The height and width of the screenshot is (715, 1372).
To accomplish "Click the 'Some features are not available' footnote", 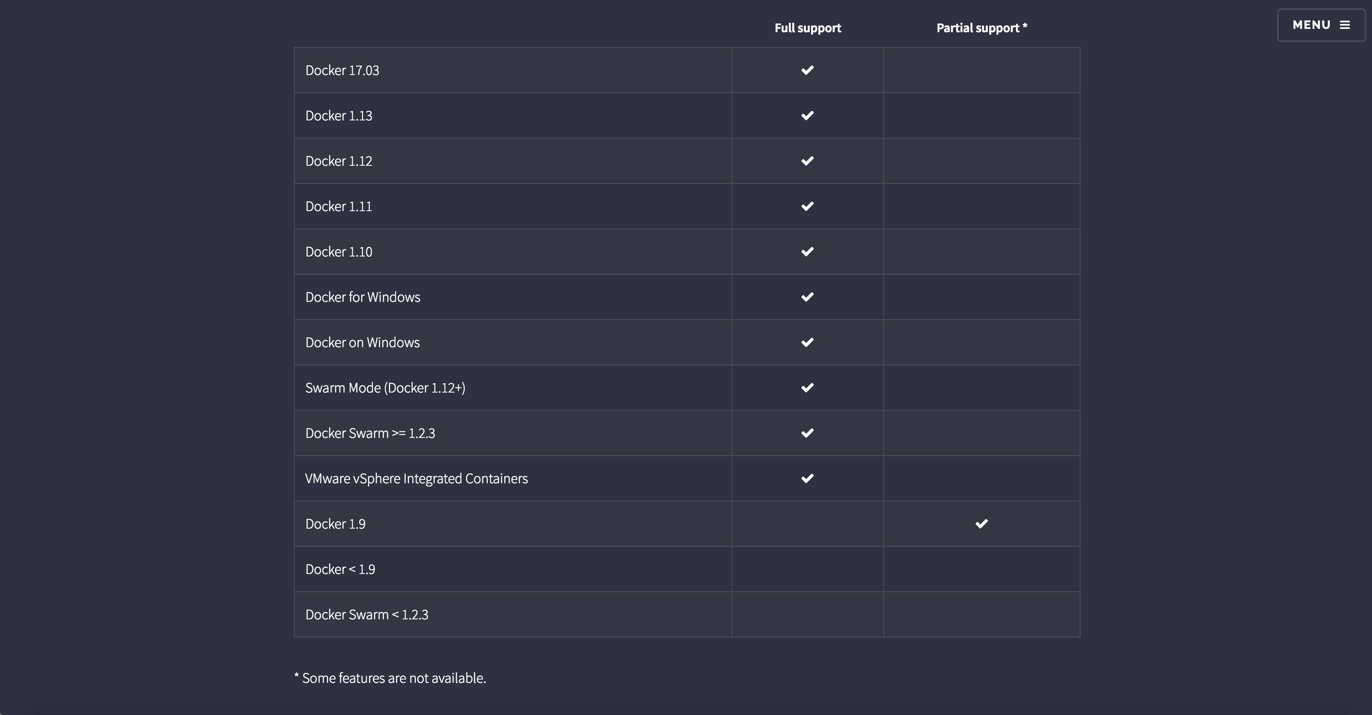I will click(x=390, y=678).
